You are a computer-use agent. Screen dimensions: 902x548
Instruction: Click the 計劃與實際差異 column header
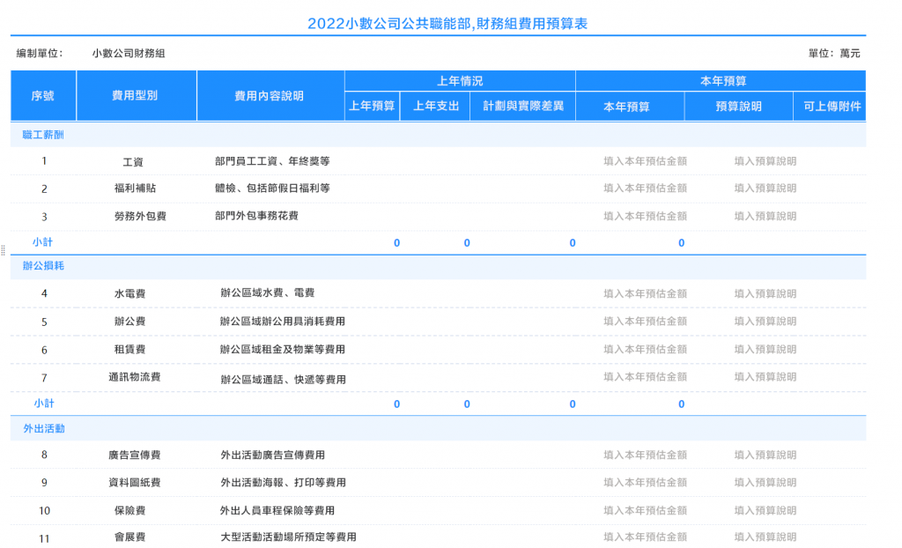click(522, 105)
